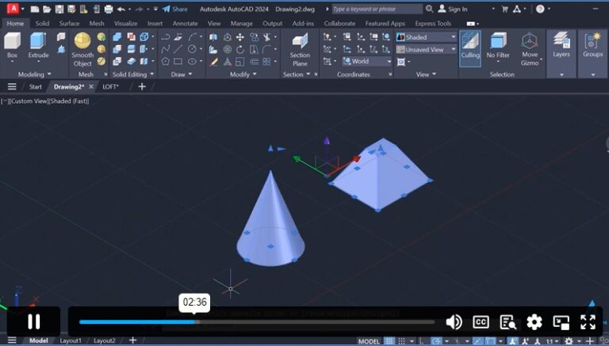
Task: Expand the View panel
Action: click(426, 74)
